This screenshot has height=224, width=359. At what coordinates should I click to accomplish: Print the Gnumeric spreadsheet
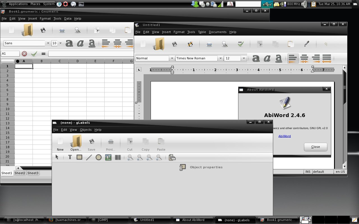62,30
